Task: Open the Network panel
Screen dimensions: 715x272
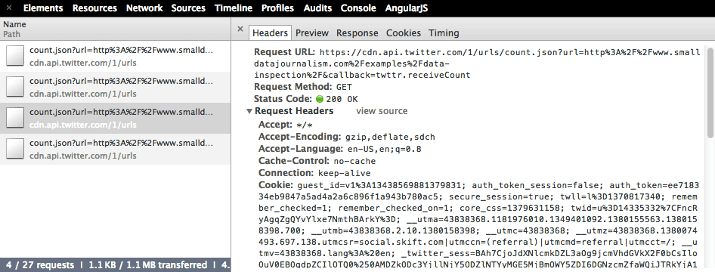Action: 144,8
